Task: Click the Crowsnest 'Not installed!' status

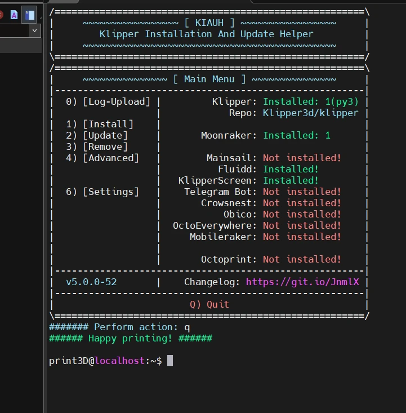Action: pos(302,203)
